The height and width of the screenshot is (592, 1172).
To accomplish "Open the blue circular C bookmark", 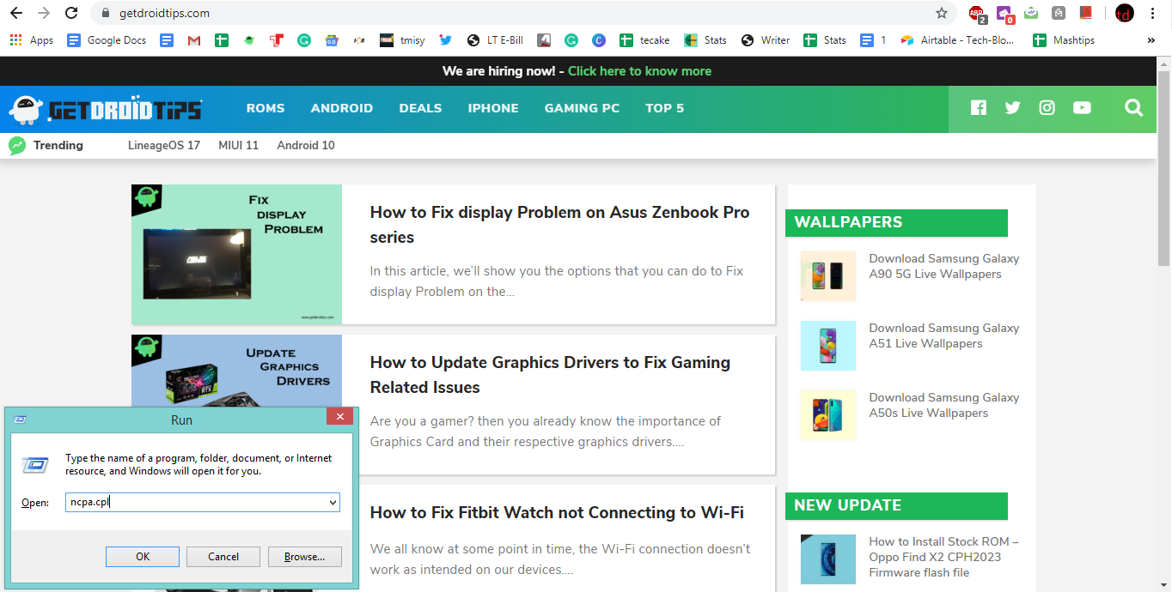I will point(599,40).
